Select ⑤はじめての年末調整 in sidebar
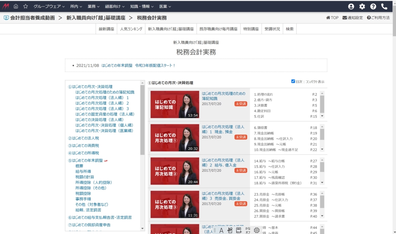 (85, 160)
